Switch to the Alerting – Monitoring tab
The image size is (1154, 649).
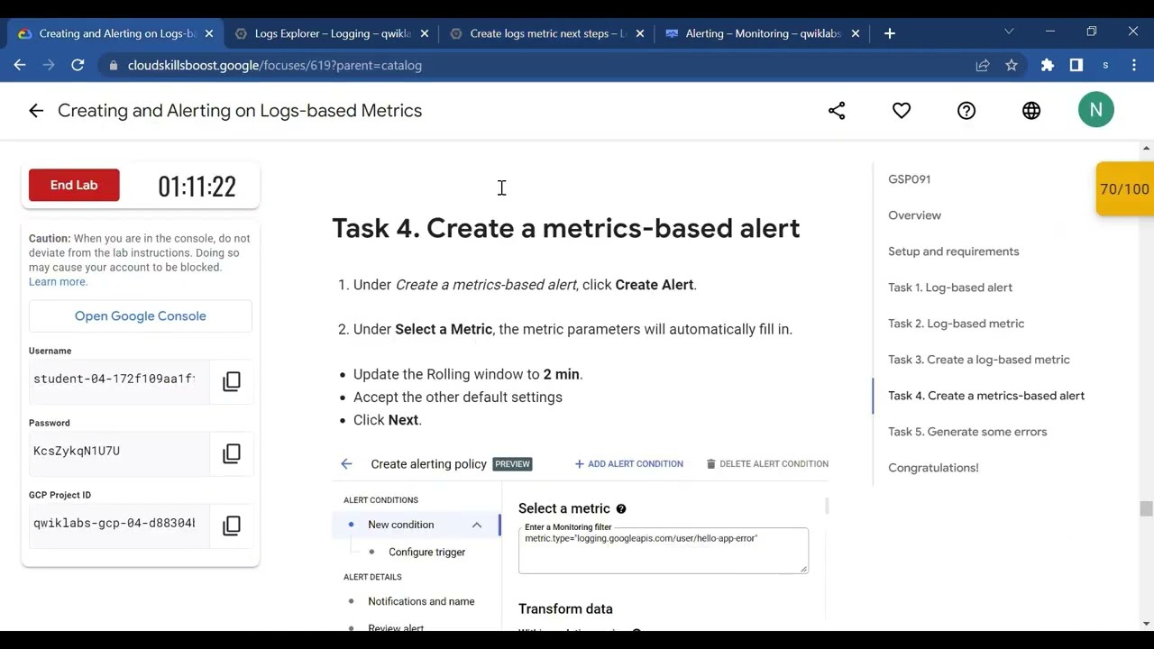[763, 33]
